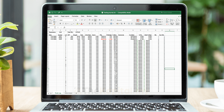224x112 pixels.
Task: Click the fx Insert Function icon
Action: pyautogui.click(x=65, y=27)
